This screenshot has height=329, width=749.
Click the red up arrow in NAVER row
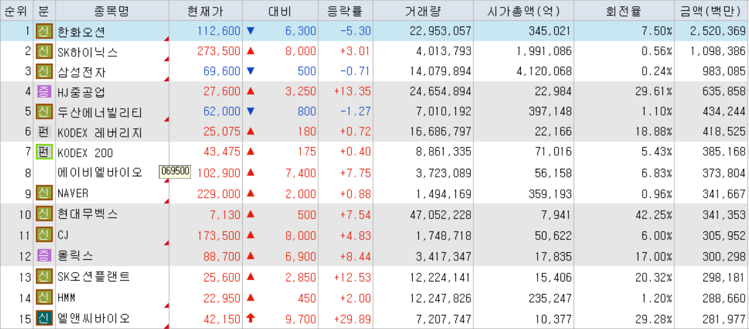click(250, 193)
